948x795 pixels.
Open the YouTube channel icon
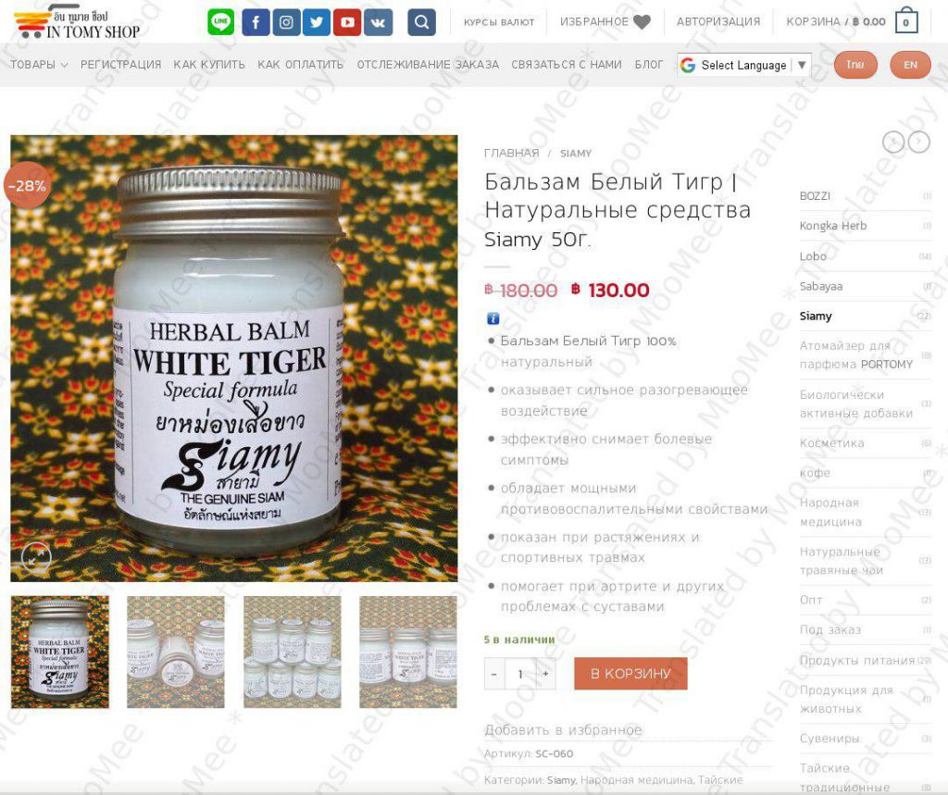click(x=347, y=22)
